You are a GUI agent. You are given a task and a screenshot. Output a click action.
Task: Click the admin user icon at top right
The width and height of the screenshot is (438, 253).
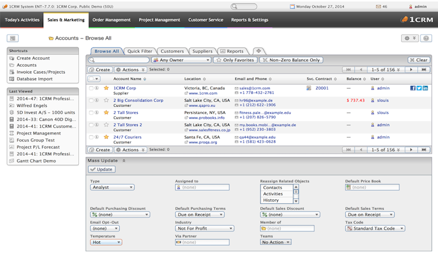411,6
